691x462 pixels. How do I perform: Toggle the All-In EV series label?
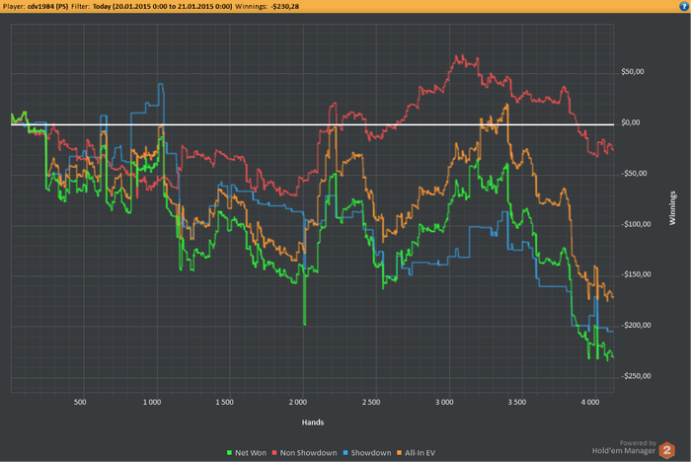tap(420, 453)
